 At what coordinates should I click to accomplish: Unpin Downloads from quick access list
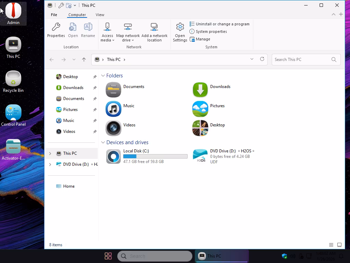pos(95,88)
